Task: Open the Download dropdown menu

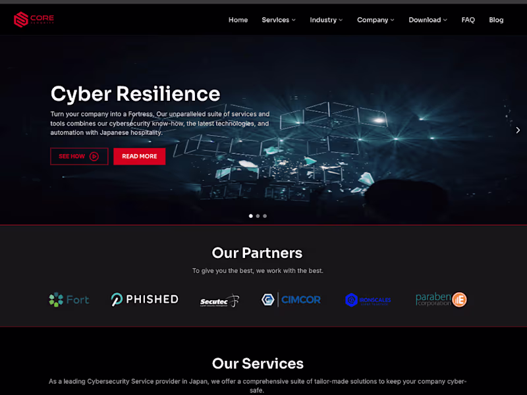Action: 428,20
